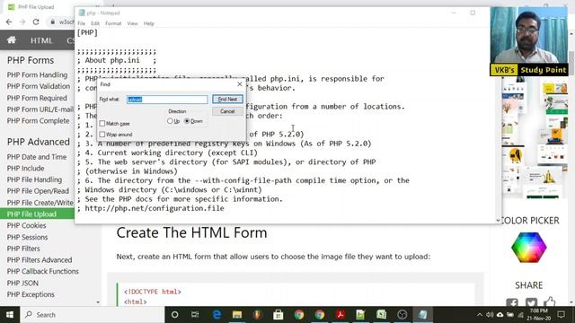This screenshot has height=323, width=575.
Task: Click the Find what text field
Action: [x=167, y=100]
